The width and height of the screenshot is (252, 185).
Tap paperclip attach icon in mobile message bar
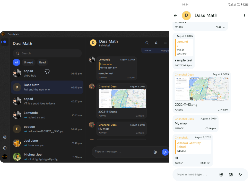(x=221, y=175)
